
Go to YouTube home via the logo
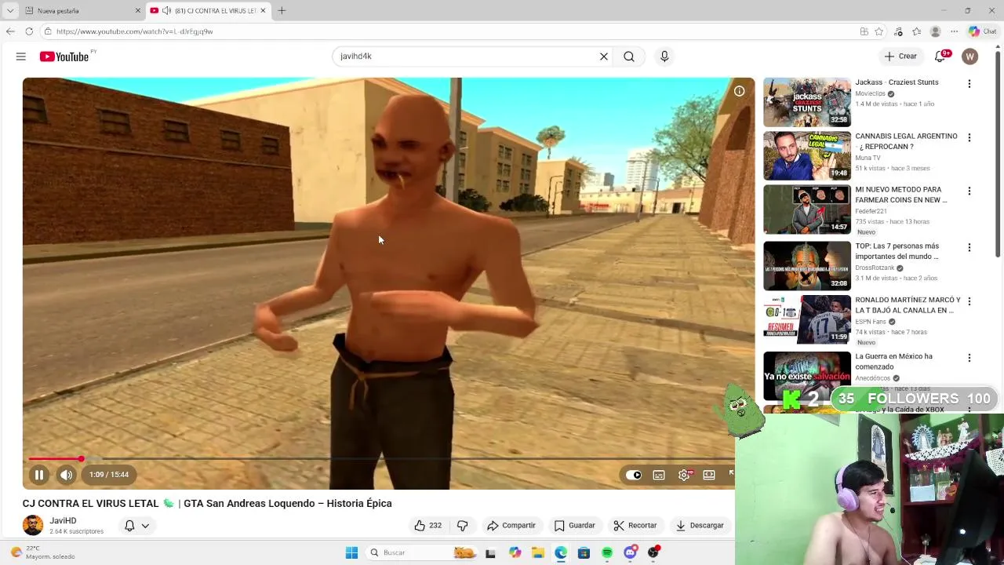[64, 56]
